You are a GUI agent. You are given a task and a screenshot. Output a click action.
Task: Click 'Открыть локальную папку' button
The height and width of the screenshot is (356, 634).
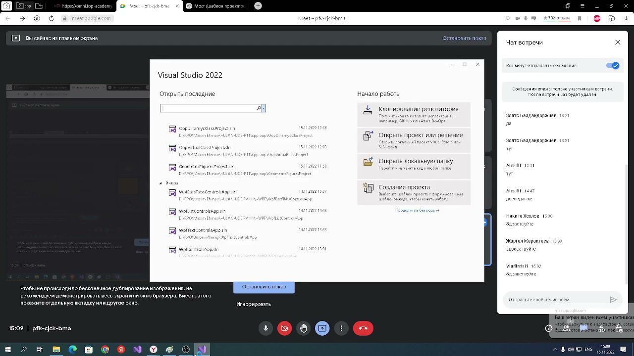414,167
